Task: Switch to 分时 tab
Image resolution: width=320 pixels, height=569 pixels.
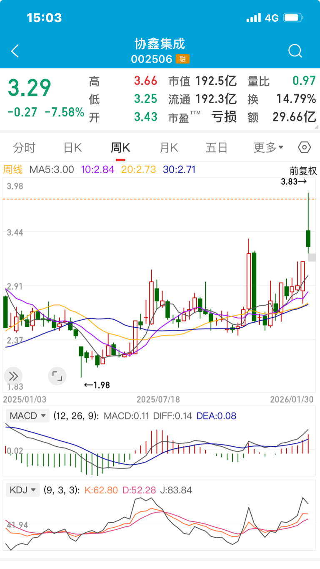Action: coord(24,147)
